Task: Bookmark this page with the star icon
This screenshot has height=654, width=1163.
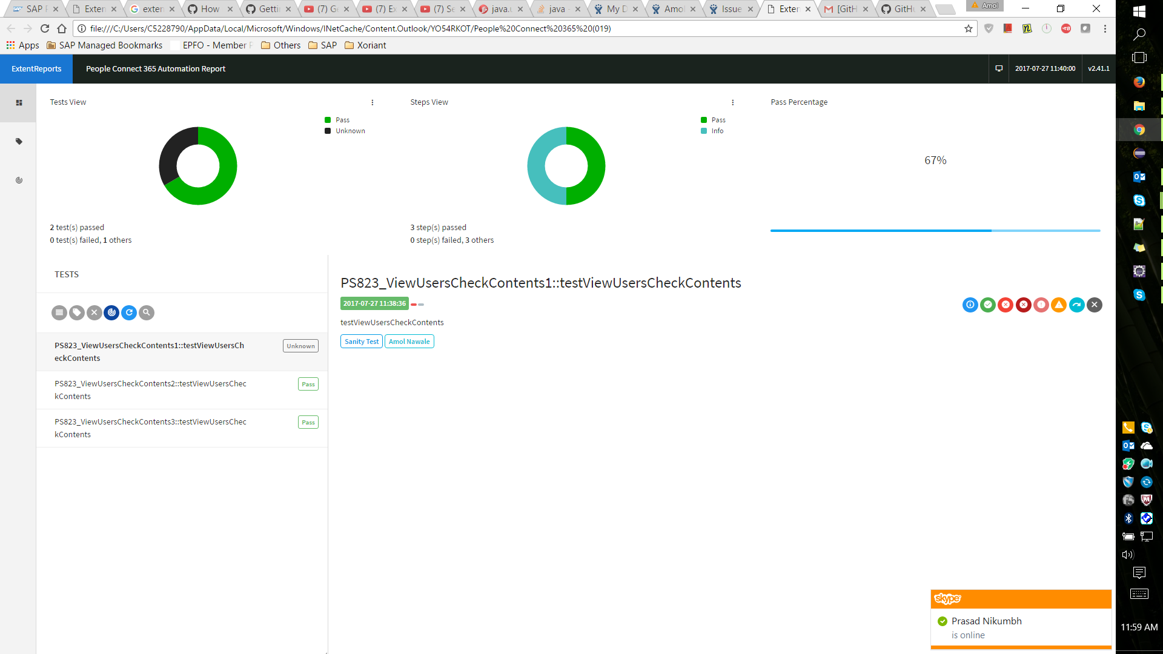Action: [x=969, y=28]
